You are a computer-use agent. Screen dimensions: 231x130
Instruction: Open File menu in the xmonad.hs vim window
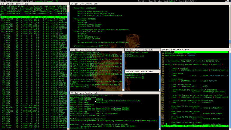pos(163,50)
